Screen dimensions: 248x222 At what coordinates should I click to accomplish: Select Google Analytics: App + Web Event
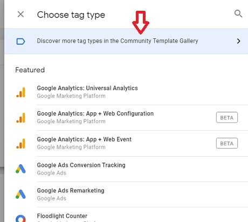[84, 139]
